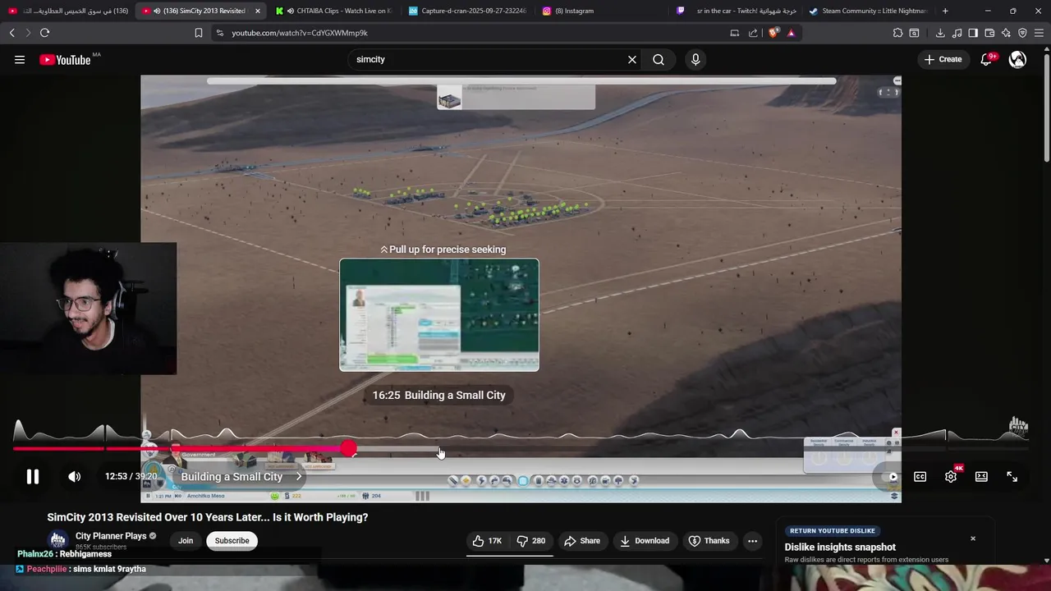This screenshot has width=1051, height=591.
Task: Open YouTube notifications bell
Action: (987, 59)
